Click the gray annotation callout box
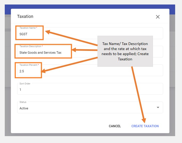 point(125,51)
